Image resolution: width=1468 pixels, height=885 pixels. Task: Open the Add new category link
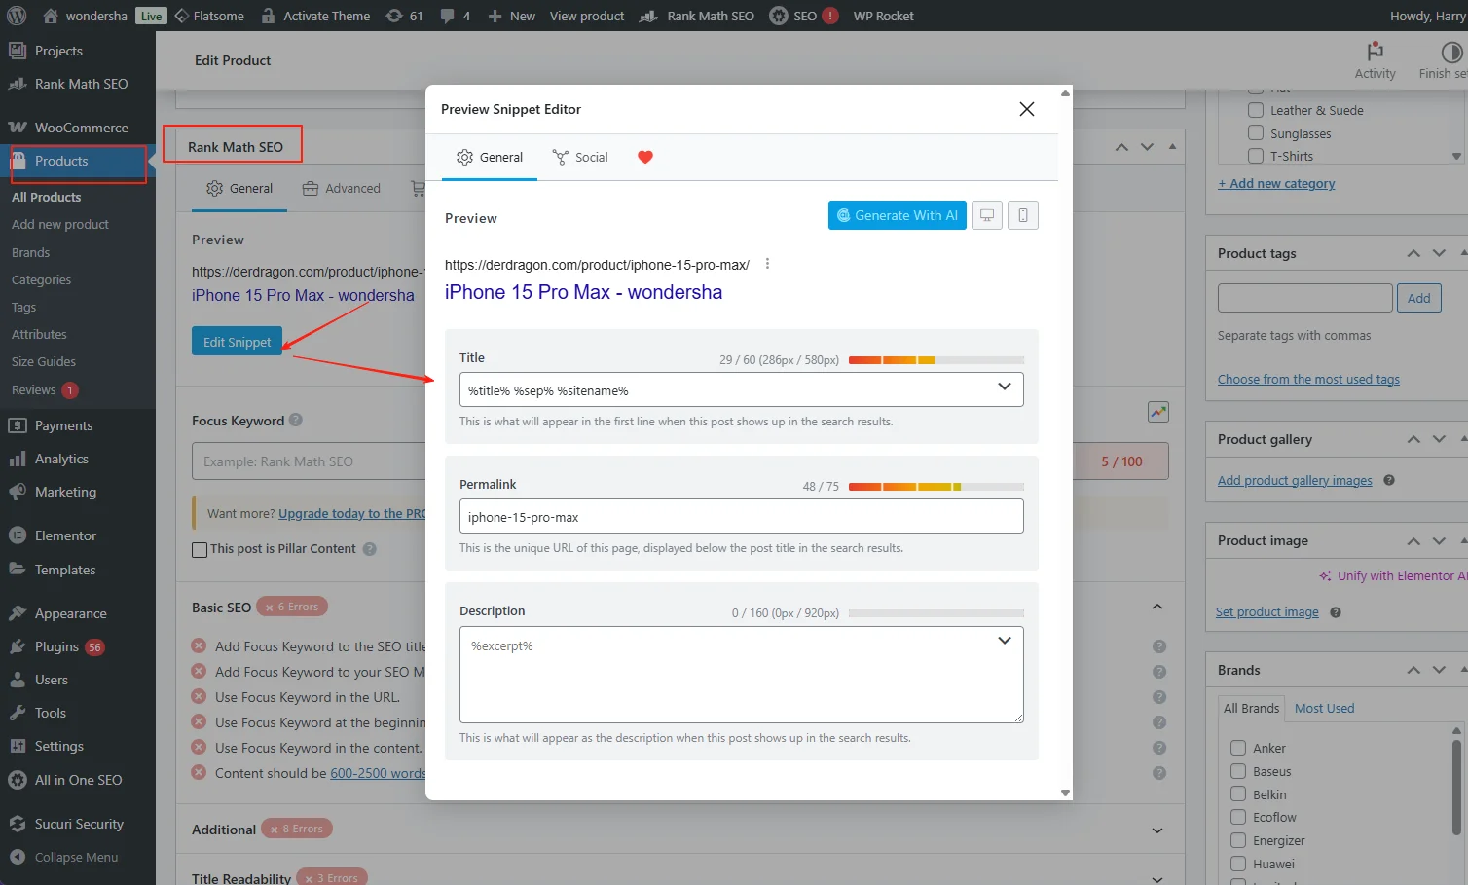pyautogui.click(x=1276, y=183)
